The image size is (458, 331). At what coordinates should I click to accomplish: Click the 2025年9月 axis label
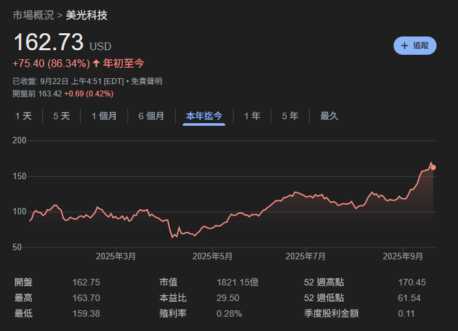403,257
